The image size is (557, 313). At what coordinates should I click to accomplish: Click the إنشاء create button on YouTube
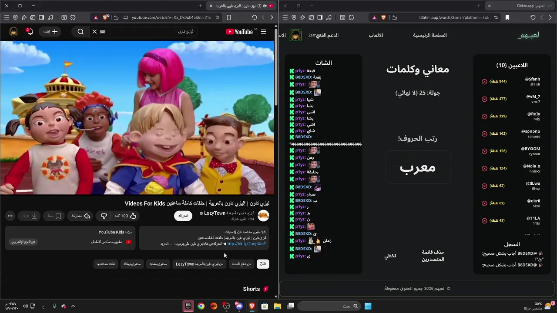point(50,32)
